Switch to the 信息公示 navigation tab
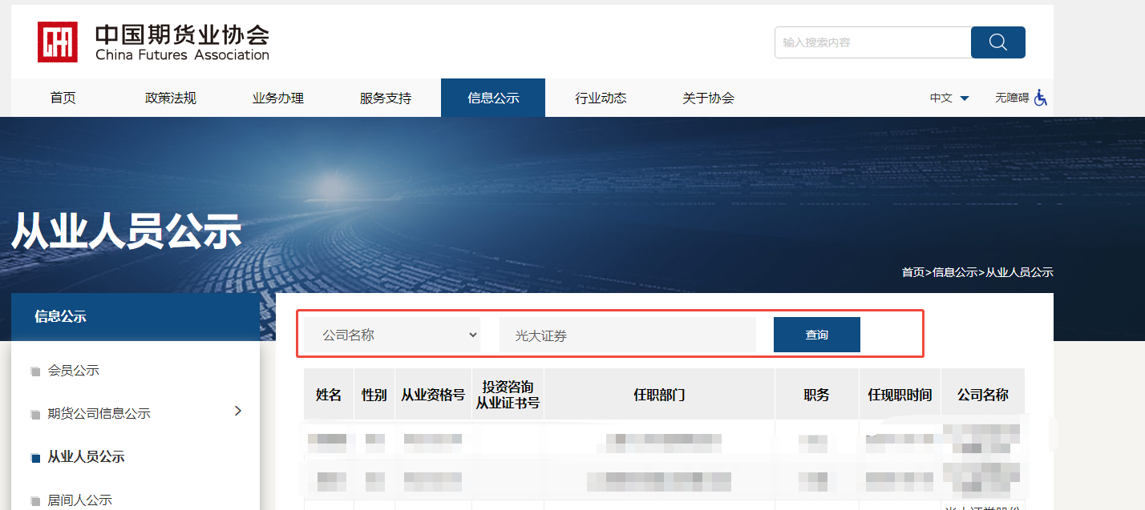This screenshot has height=510, width=1145. coord(492,97)
